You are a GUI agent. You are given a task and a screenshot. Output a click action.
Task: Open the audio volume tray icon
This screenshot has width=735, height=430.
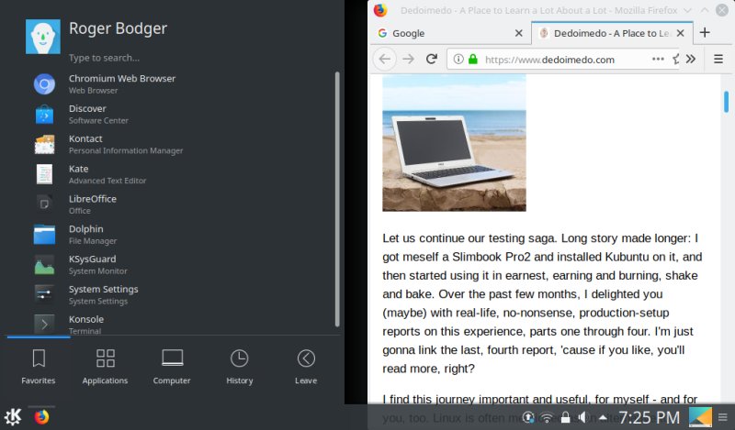pos(583,417)
